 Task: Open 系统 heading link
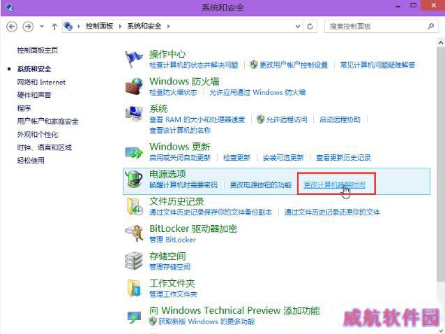pyautogui.click(x=158, y=108)
